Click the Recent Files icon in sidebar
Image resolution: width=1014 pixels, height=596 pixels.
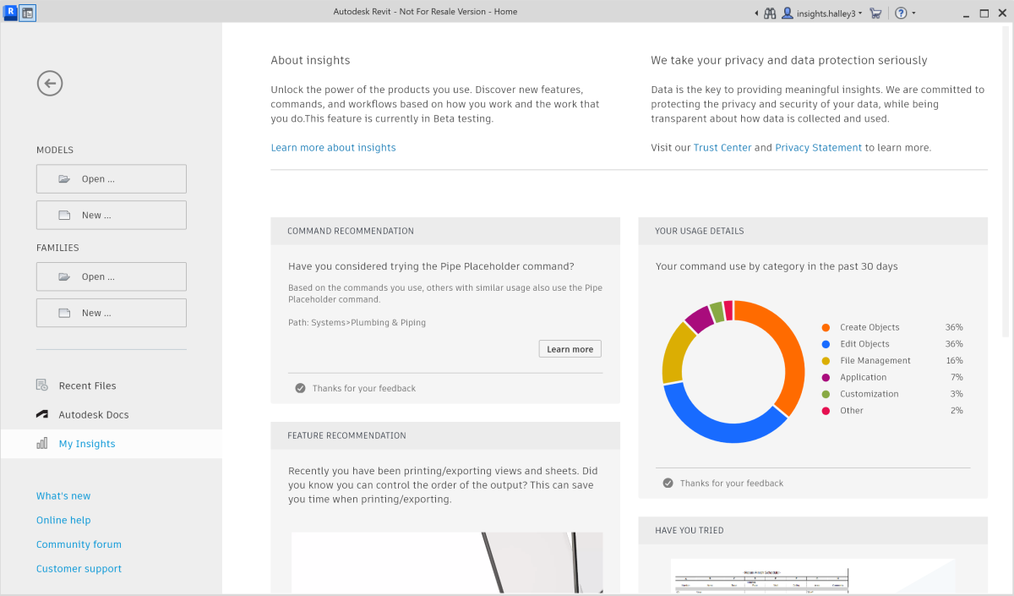pos(42,385)
